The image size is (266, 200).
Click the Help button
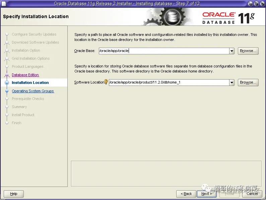coord(14,194)
